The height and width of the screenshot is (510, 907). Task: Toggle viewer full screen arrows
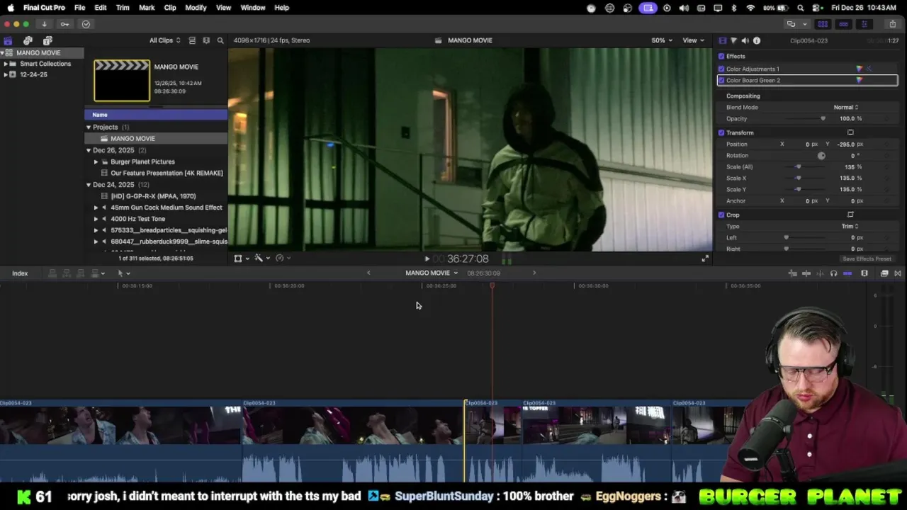click(x=705, y=259)
